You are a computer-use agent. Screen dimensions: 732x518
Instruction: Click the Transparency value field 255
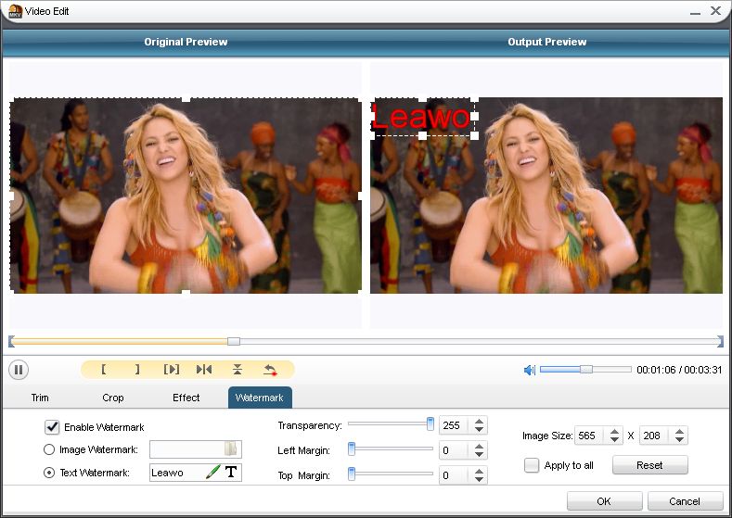(456, 425)
